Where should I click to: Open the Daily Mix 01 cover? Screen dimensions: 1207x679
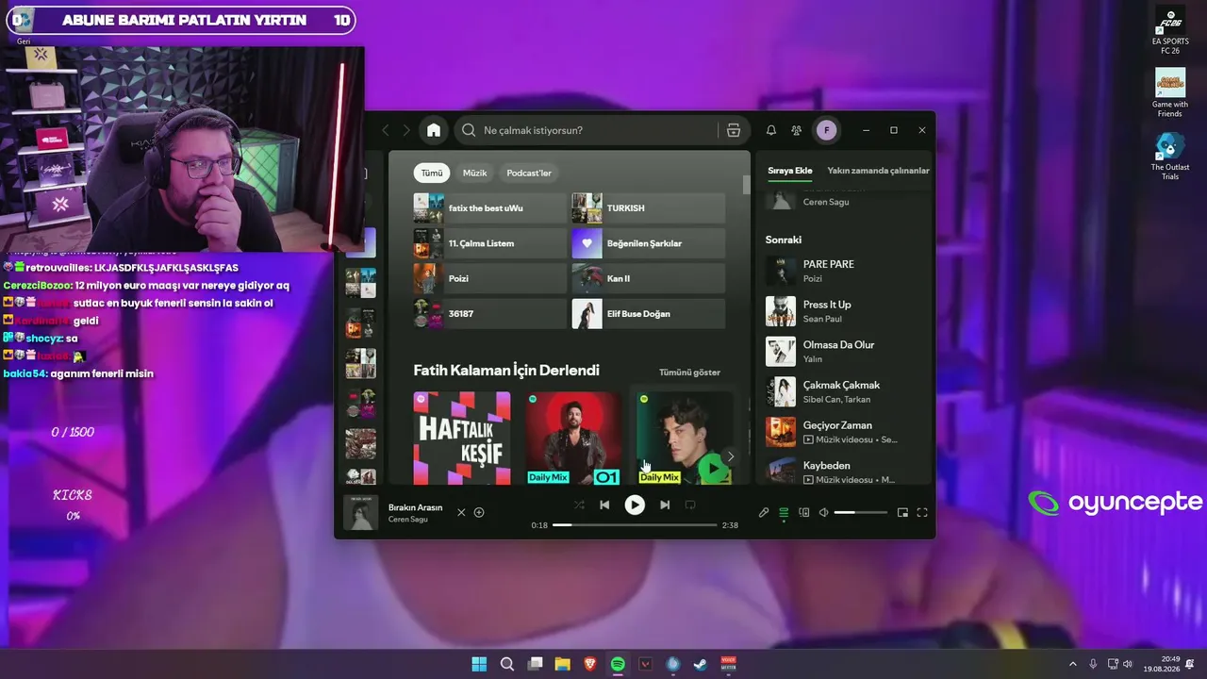point(573,439)
